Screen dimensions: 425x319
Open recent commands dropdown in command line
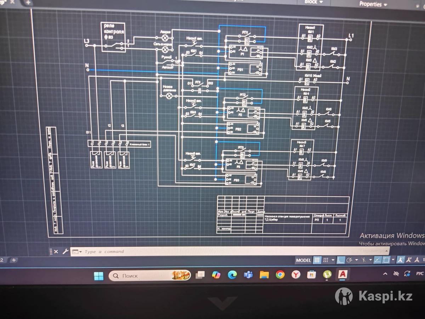81,252
